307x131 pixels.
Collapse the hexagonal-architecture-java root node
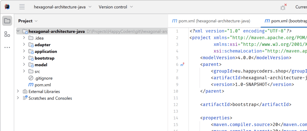pos(18,31)
